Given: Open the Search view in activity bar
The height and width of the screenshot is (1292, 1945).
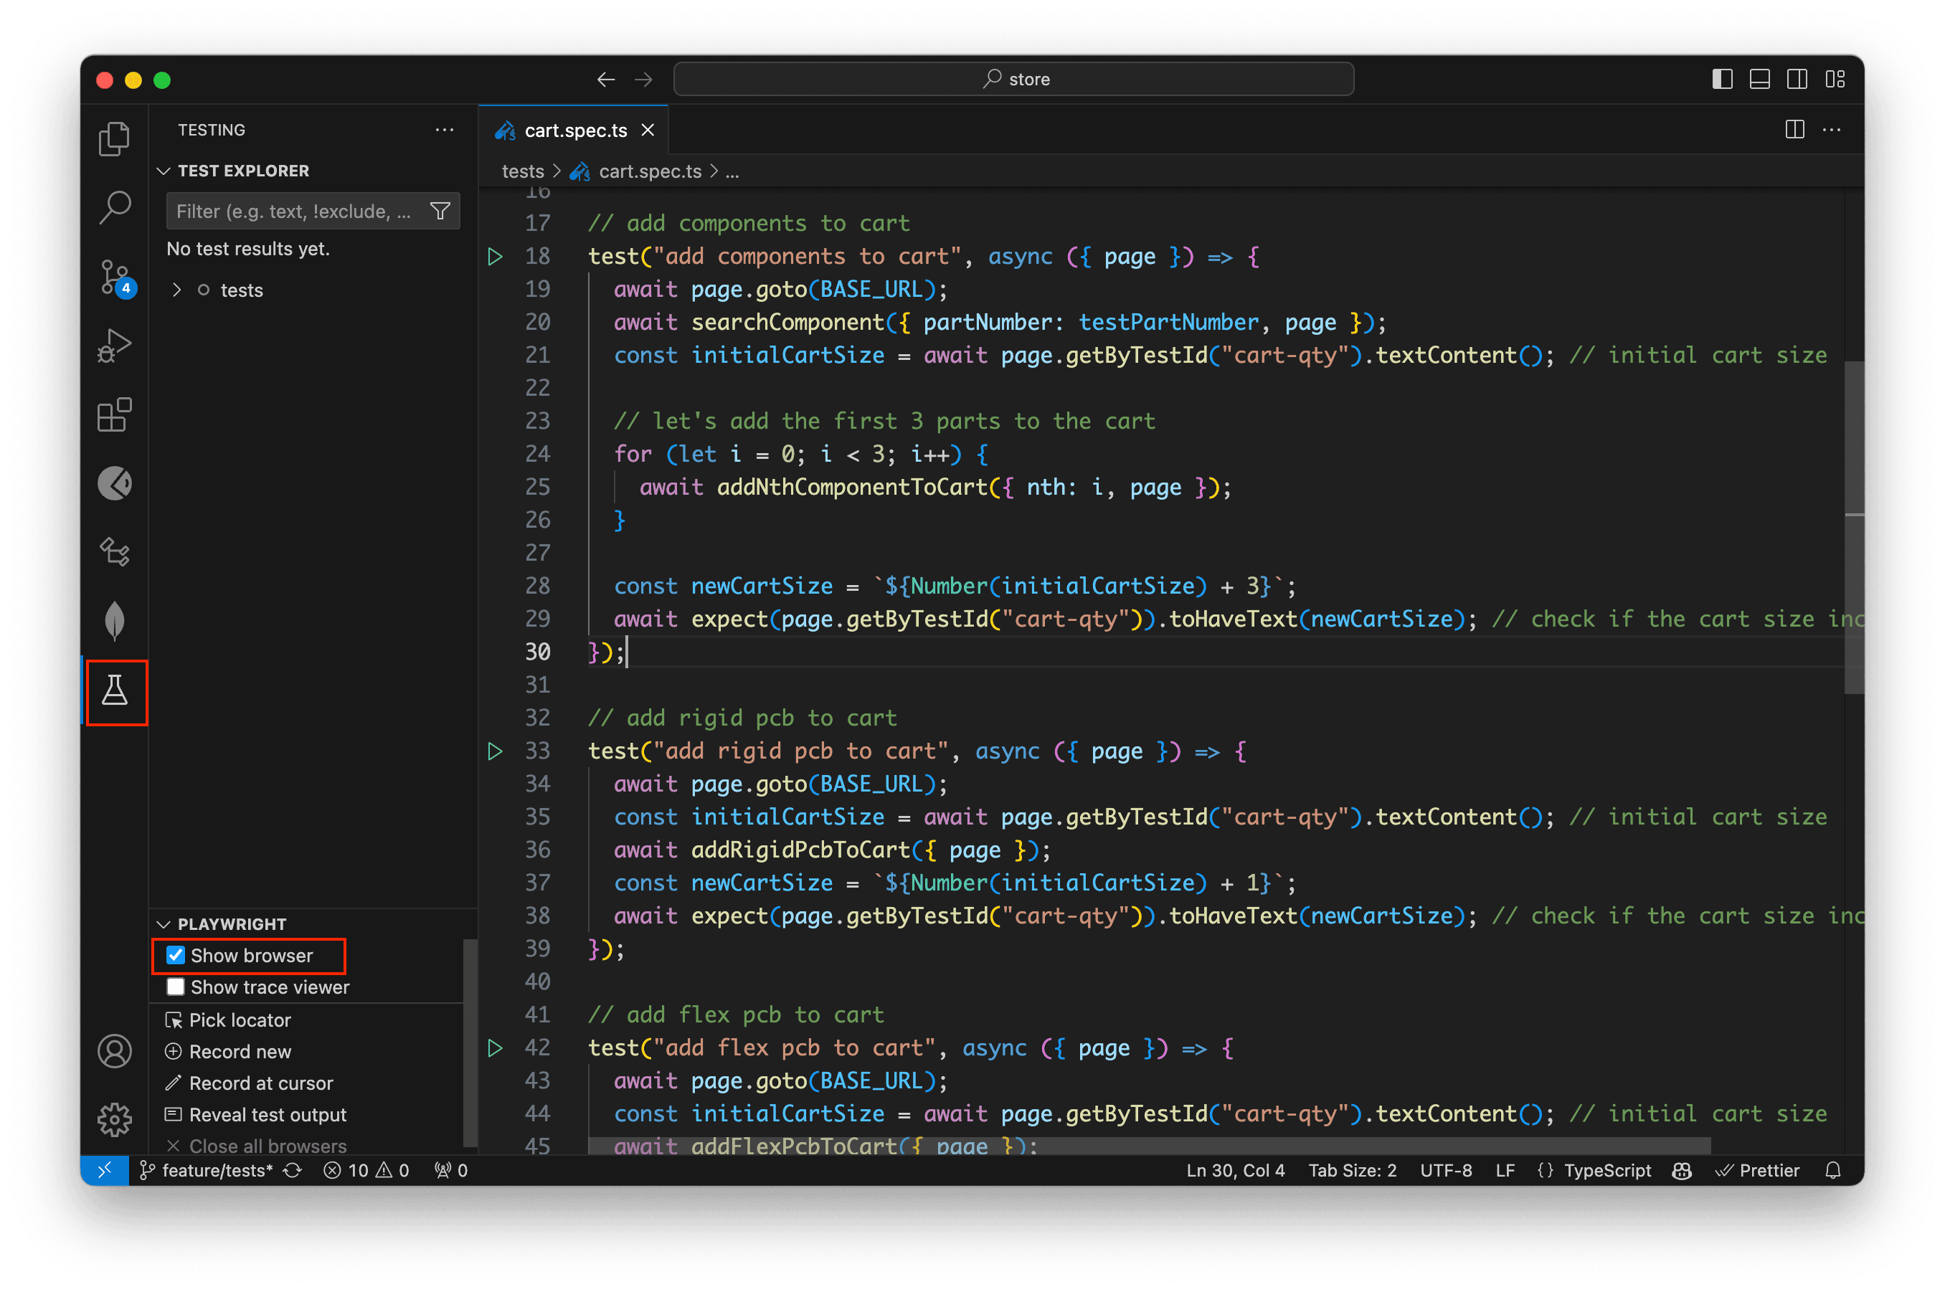Looking at the screenshot, I should 115,208.
